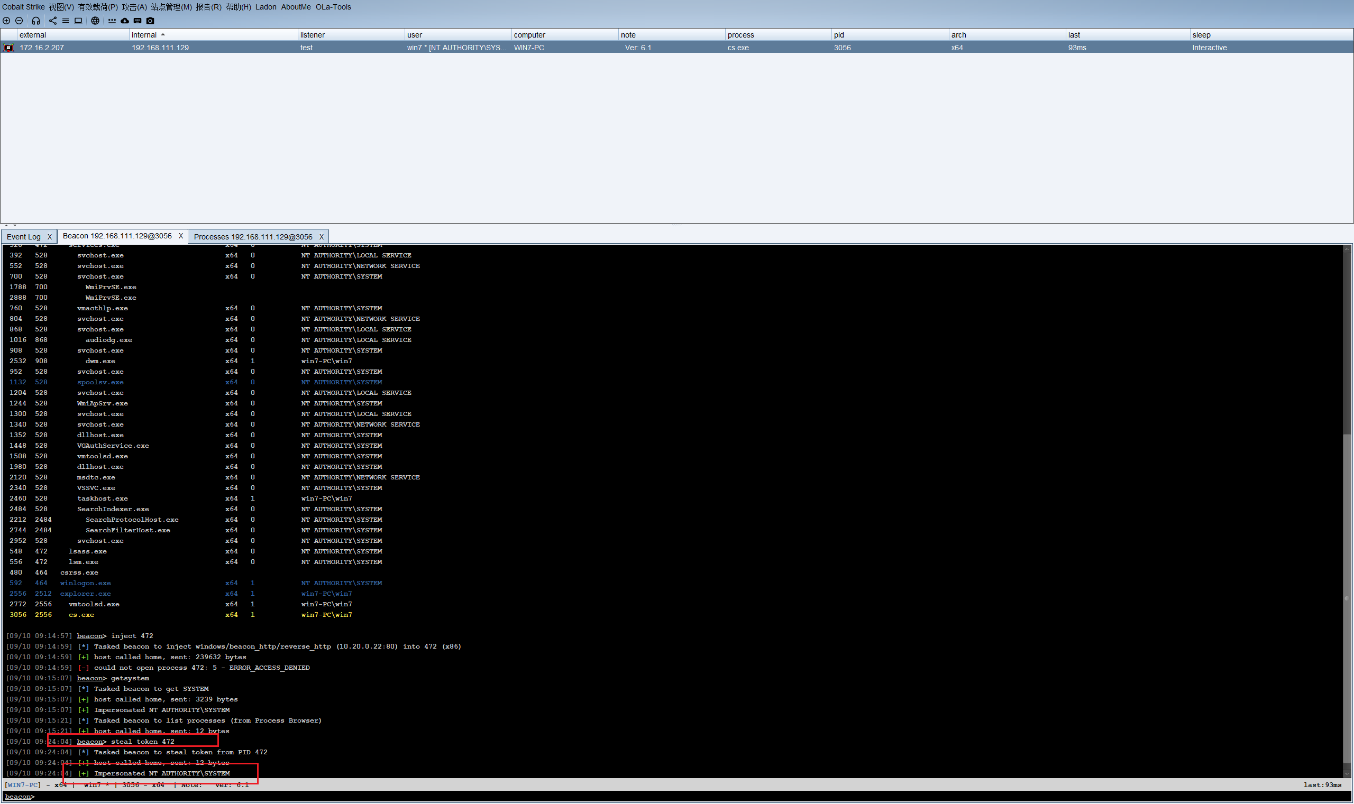This screenshot has width=1354, height=804.
Task: Switch to pivot graph view icon
Action: (x=52, y=21)
